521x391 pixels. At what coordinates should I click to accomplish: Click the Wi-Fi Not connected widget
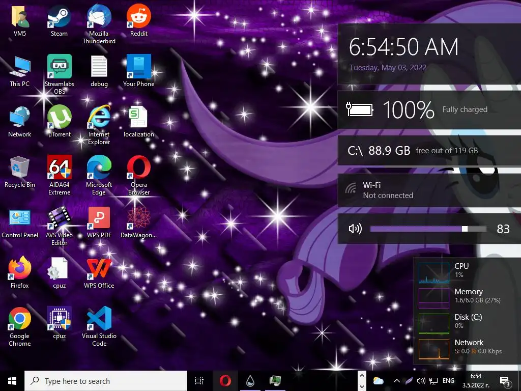pyautogui.click(x=429, y=190)
